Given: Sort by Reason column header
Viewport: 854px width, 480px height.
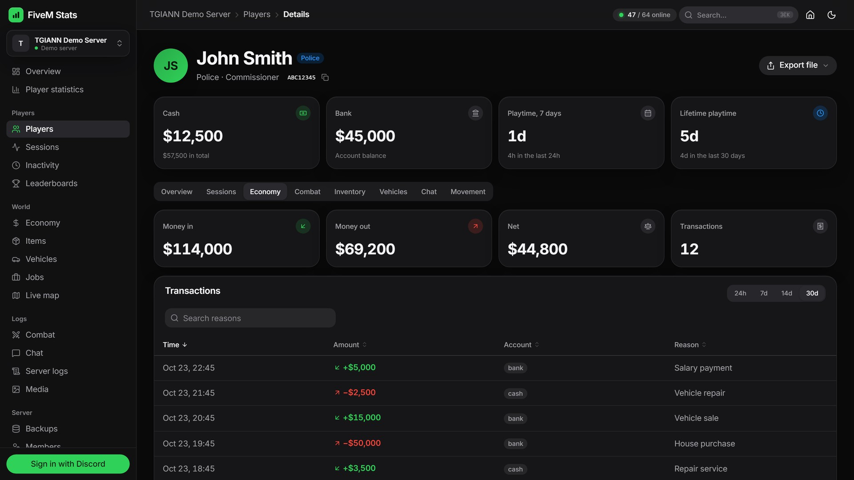Looking at the screenshot, I should (x=690, y=344).
